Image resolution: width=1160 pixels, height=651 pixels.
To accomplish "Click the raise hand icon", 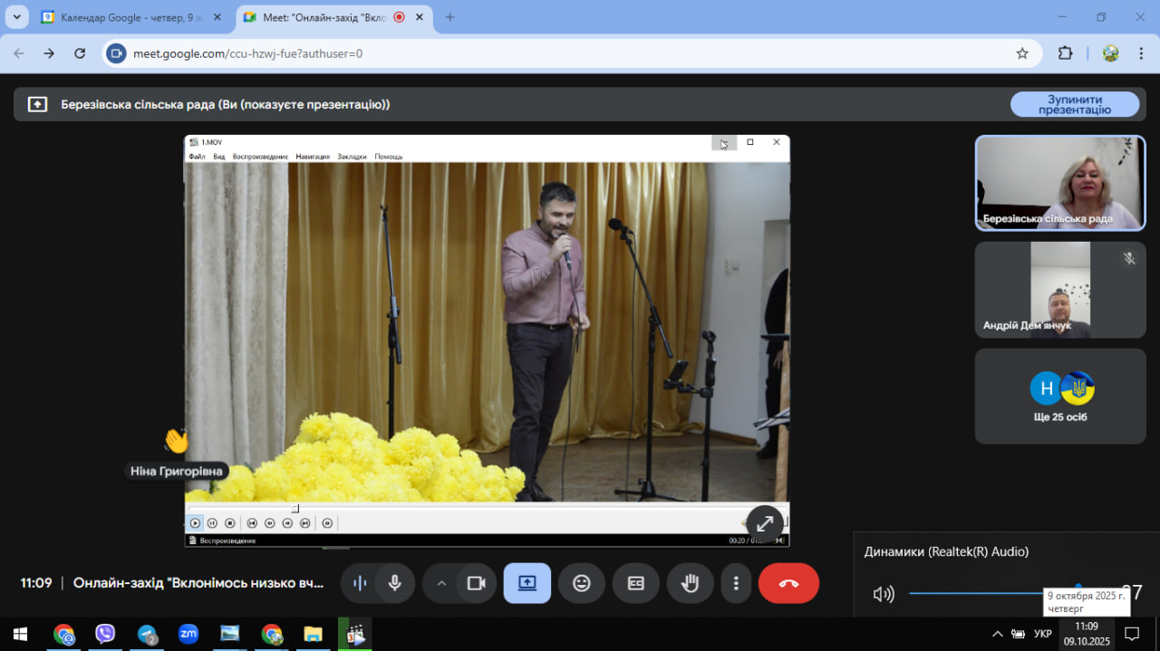I will coord(691,583).
